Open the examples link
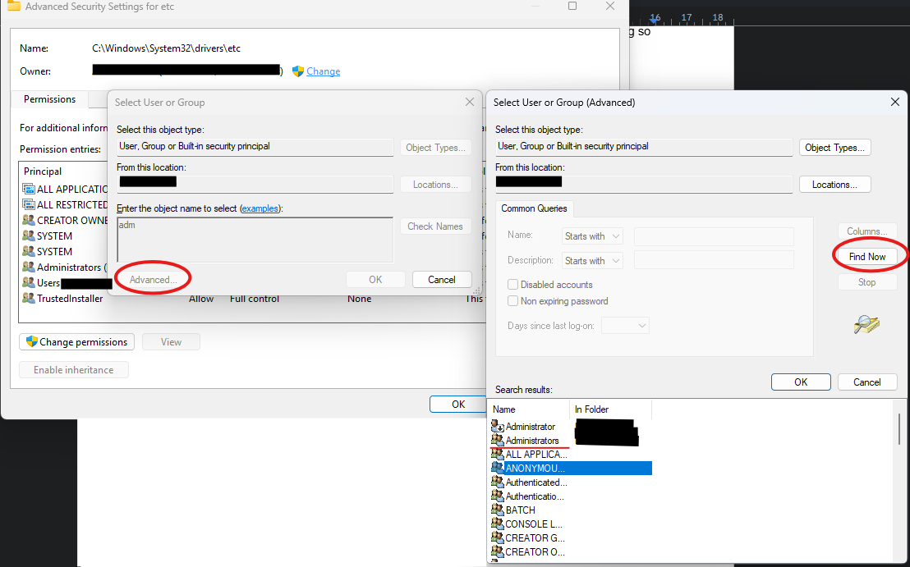This screenshot has width=910, height=567. tap(260, 208)
